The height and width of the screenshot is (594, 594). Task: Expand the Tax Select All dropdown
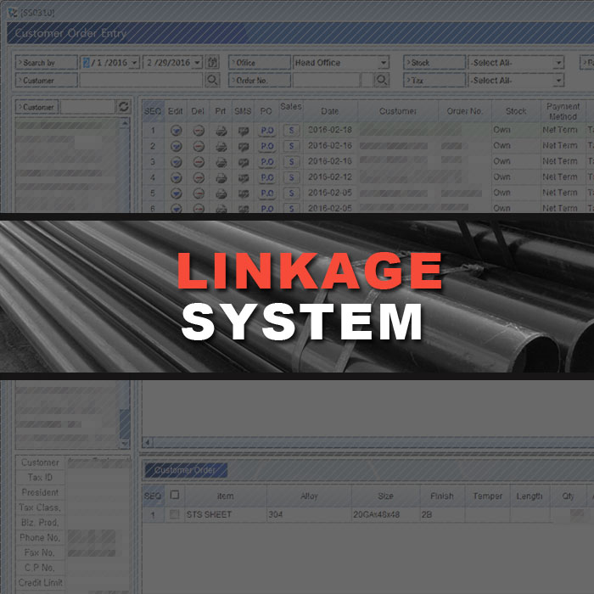tap(558, 81)
